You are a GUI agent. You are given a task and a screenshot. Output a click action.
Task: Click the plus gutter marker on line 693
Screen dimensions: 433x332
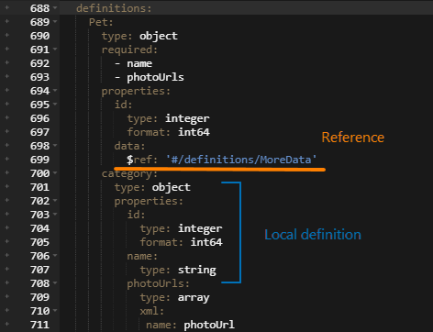7,76
